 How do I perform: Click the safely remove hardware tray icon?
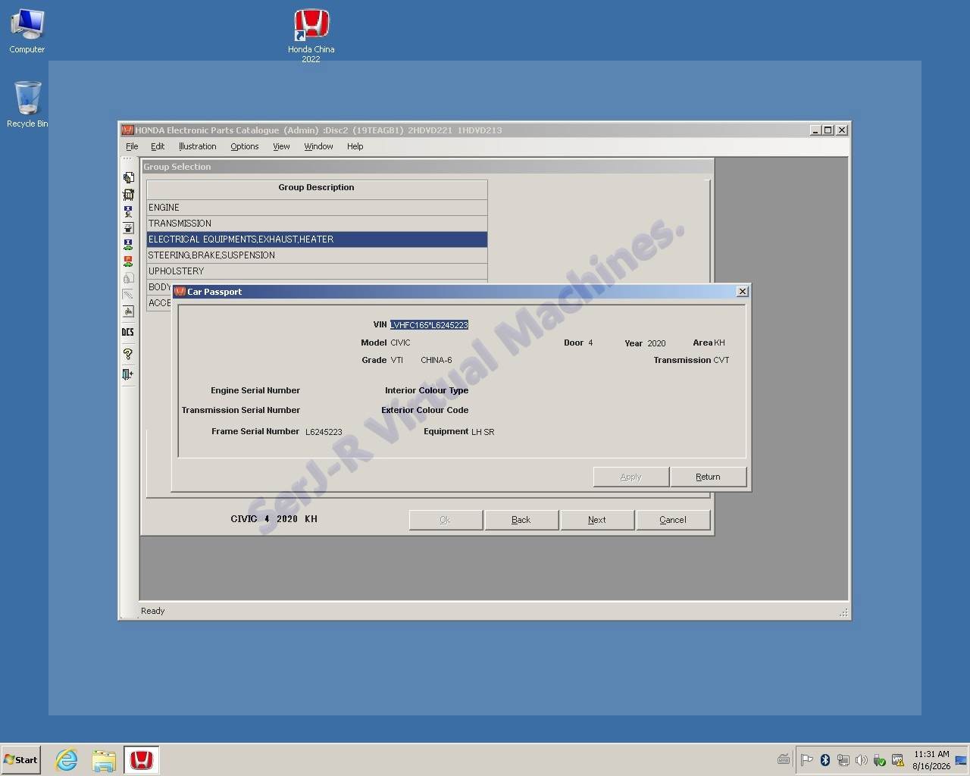coord(880,759)
